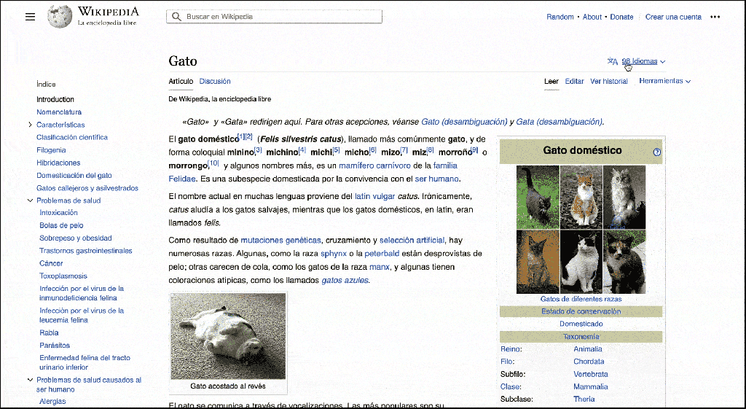Open the Ver historial tab
This screenshot has width=746, height=409.
[609, 81]
